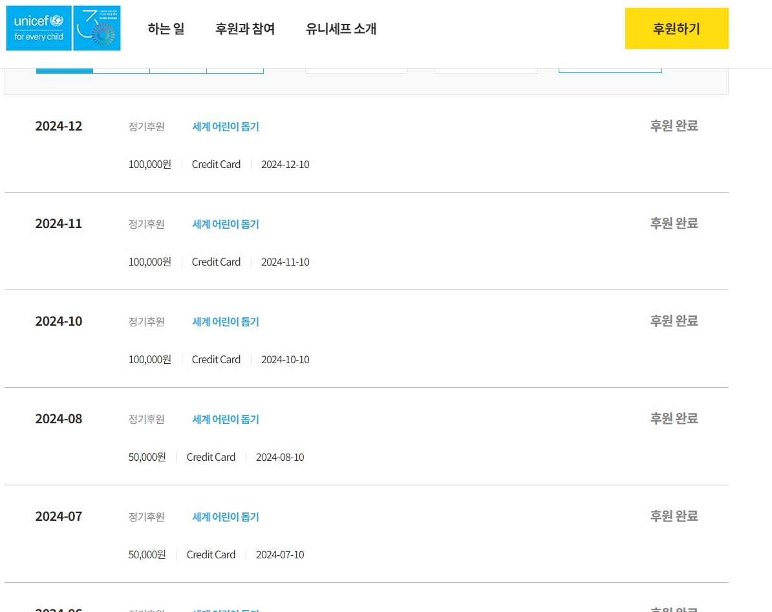Click 후원 완료 status in 2024-07 row
Viewport: 772px width, 612px height.
tap(674, 516)
